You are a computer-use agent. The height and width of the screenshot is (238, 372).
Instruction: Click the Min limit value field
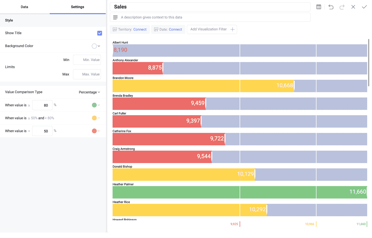(x=87, y=60)
